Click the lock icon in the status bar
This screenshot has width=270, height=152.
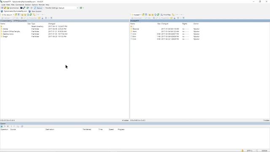tap(243, 150)
